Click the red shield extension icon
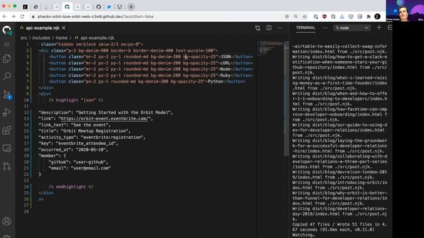The height and width of the screenshot is (238, 424). click(x=324, y=17)
